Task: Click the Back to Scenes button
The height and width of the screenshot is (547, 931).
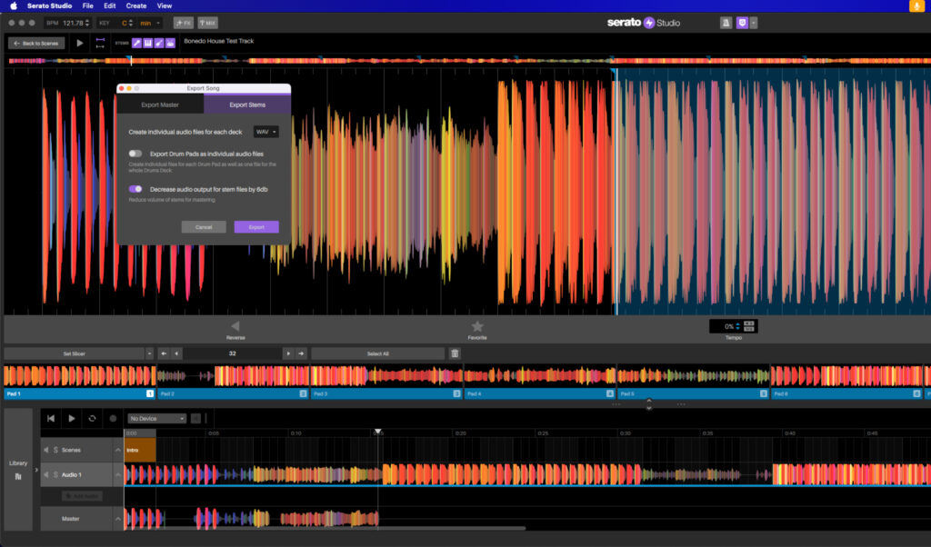Action: coord(35,42)
